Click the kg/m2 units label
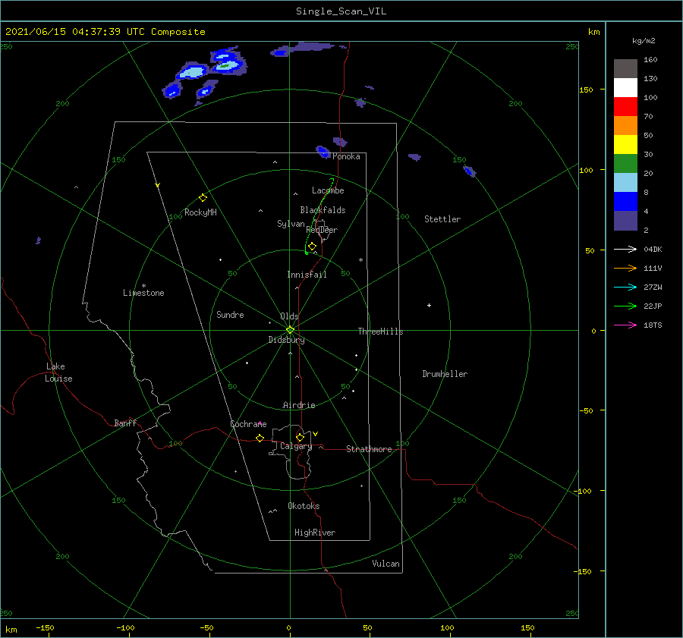Screen dimensions: 683x638 tap(644, 41)
